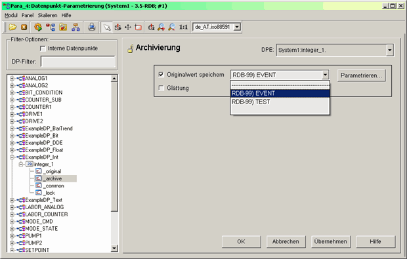Open the Modul menu
This screenshot has height=259, width=407.
click(11, 15)
